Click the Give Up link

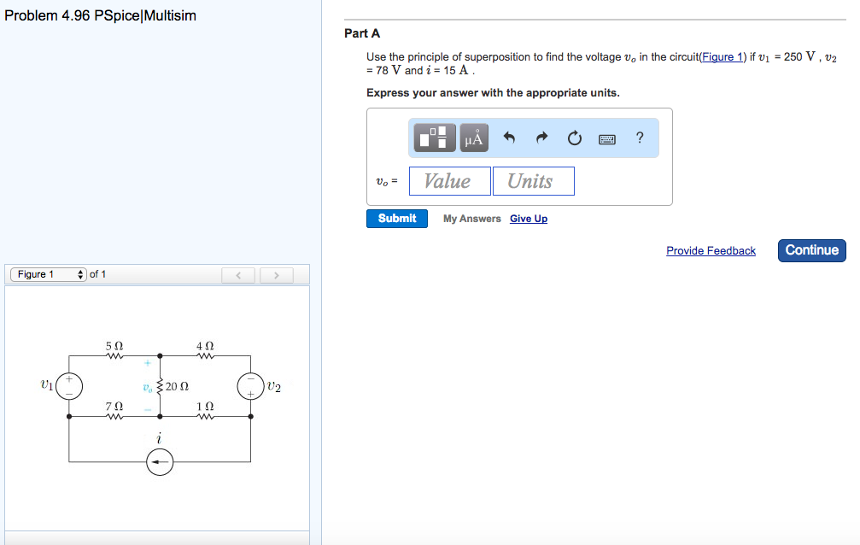[528, 218]
